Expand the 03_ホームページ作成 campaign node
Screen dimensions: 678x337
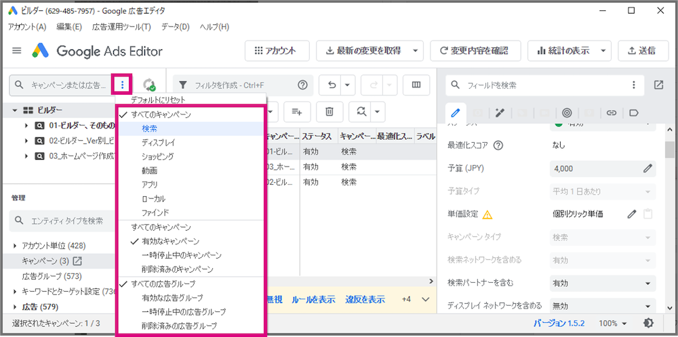pyautogui.click(x=27, y=156)
